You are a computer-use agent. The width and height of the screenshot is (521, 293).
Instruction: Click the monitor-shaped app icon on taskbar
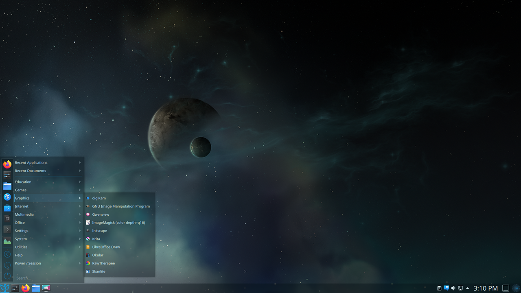tap(46, 288)
